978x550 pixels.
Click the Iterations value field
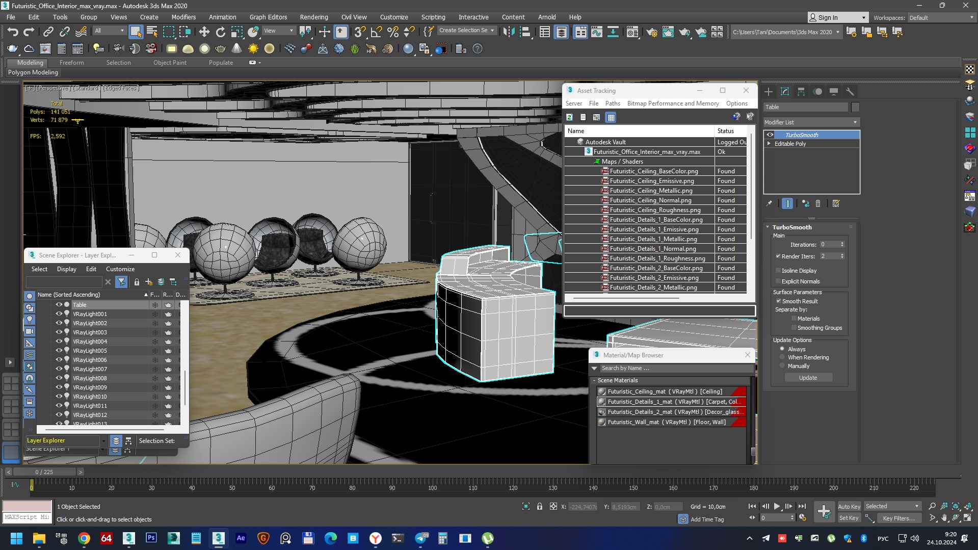point(828,245)
